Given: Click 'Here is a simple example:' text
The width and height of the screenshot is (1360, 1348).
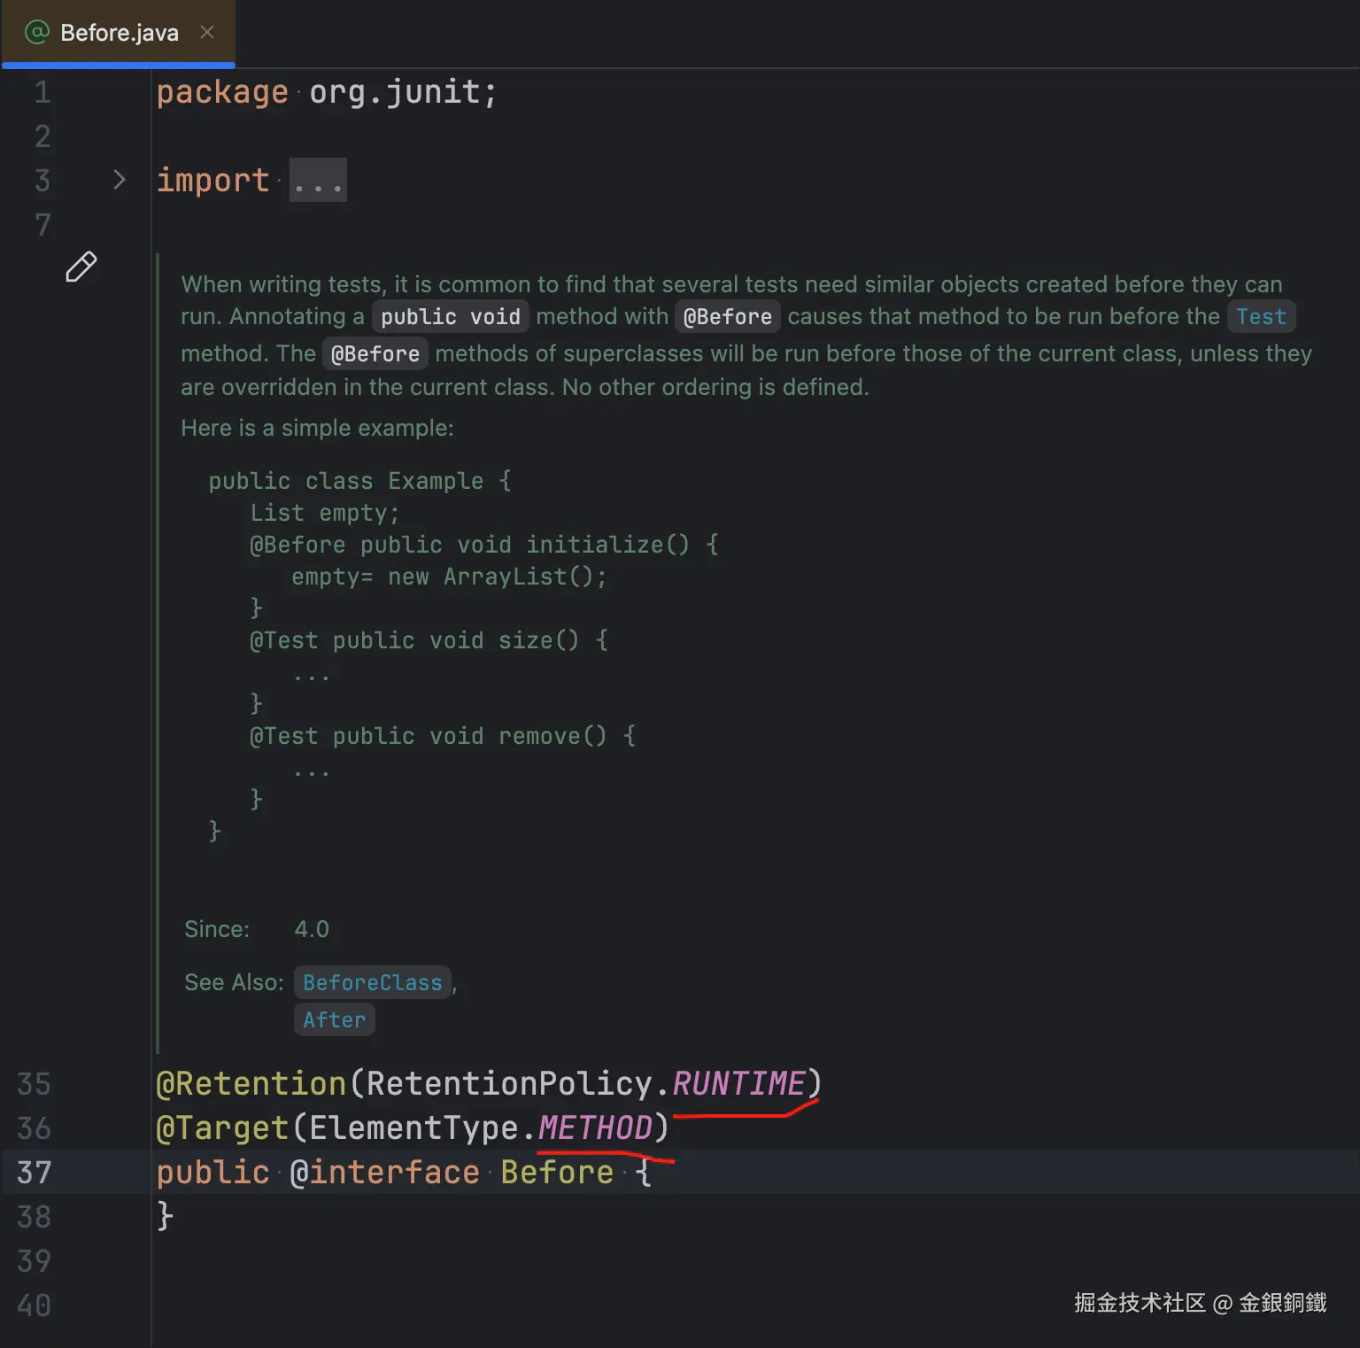Looking at the screenshot, I should 317,428.
